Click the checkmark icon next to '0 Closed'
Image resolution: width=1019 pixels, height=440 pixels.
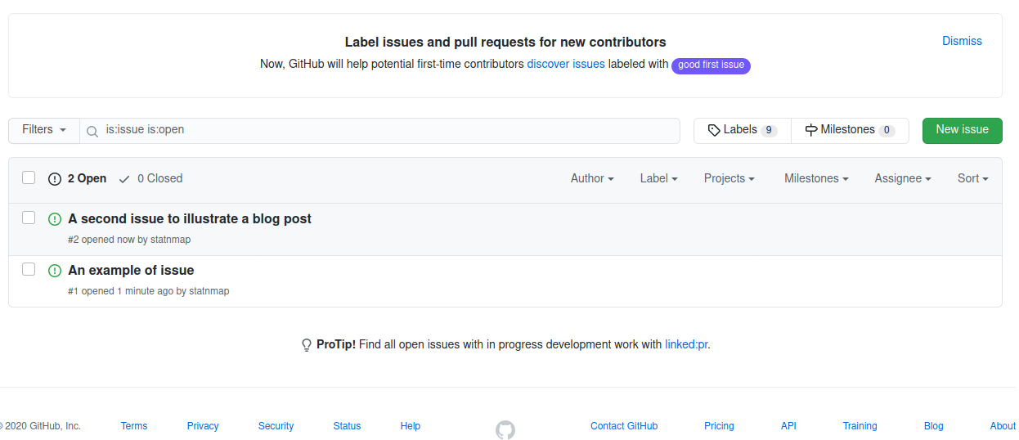coord(124,178)
